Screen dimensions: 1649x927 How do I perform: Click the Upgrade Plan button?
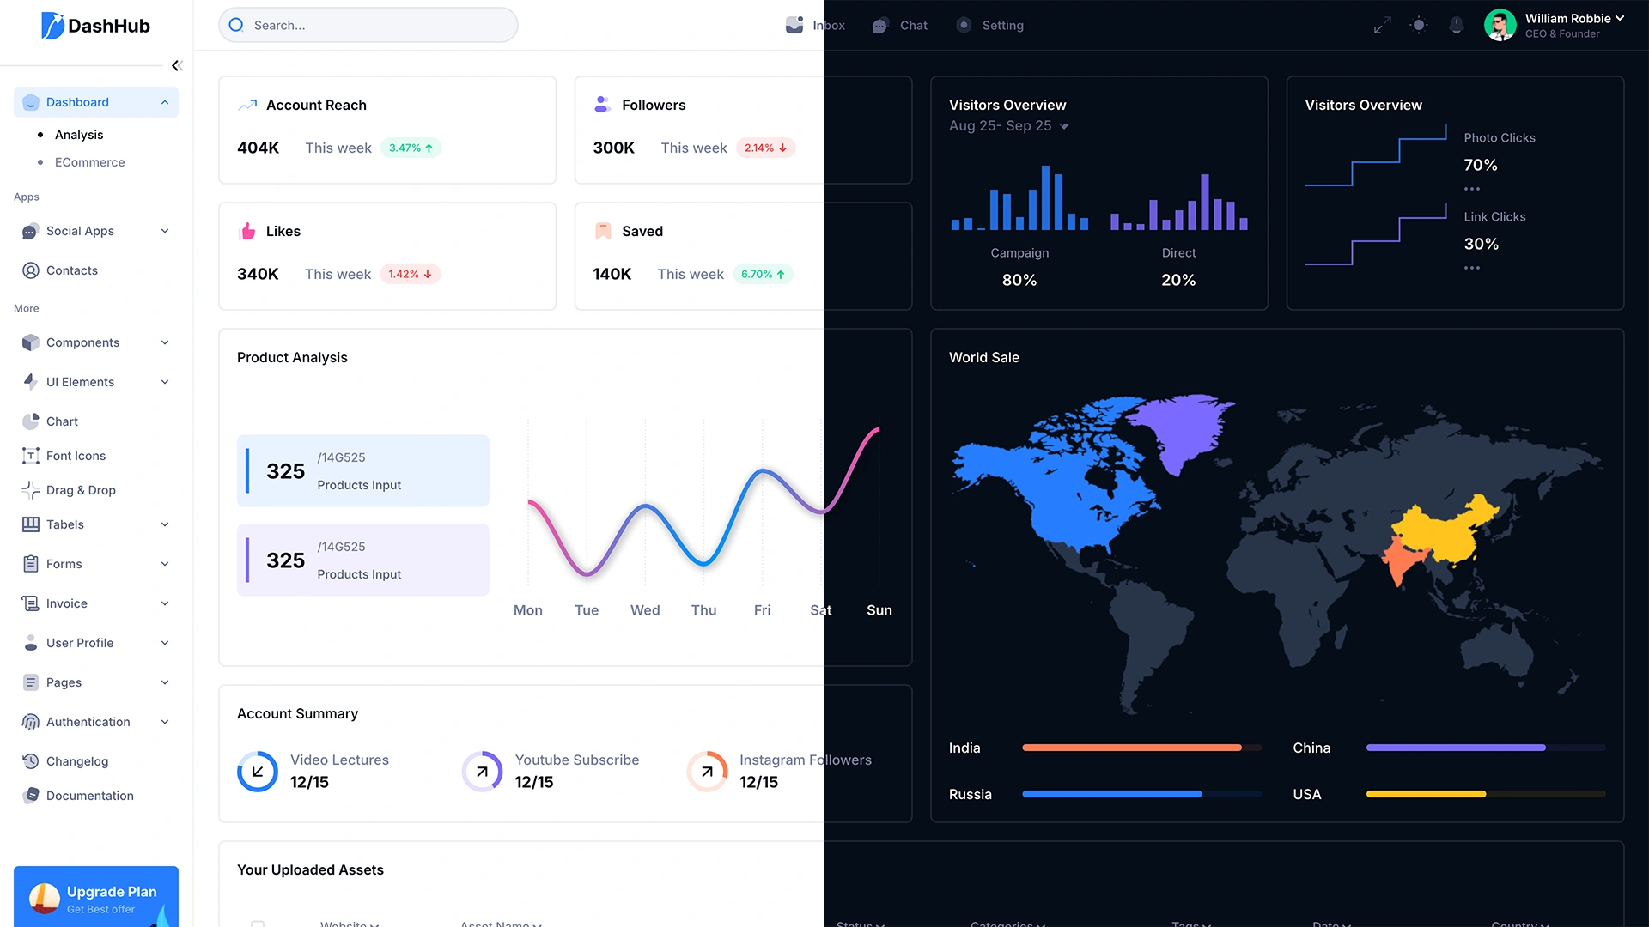(96, 896)
